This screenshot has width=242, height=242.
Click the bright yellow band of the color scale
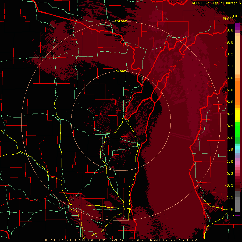point(237,115)
